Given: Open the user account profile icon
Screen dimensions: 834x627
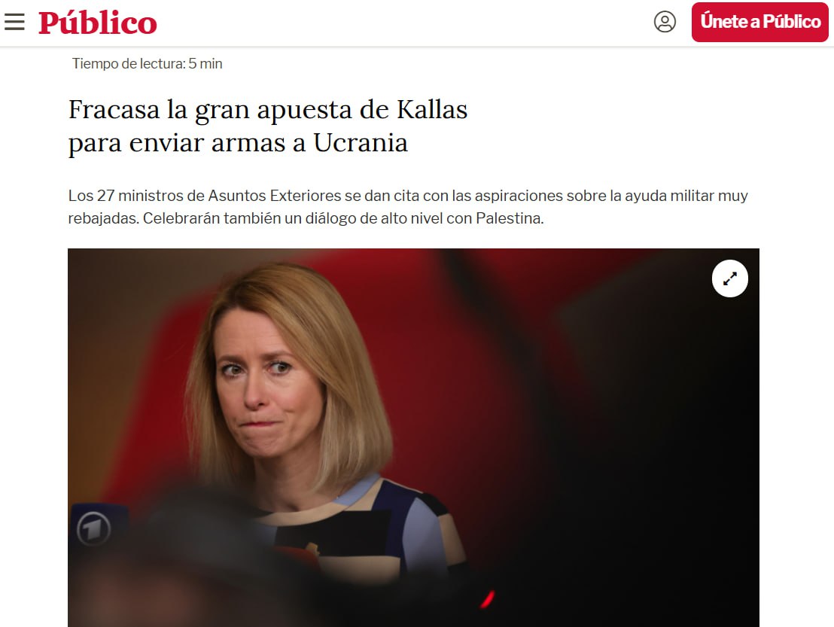Looking at the screenshot, I should click(x=665, y=22).
